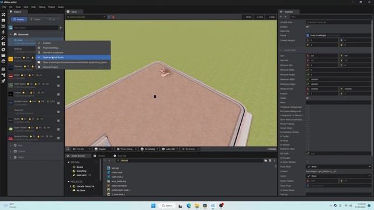Screen dimensions: 374x210
Task: Click the grid view icon in asset browser toolbar
Action: (270, 161)
